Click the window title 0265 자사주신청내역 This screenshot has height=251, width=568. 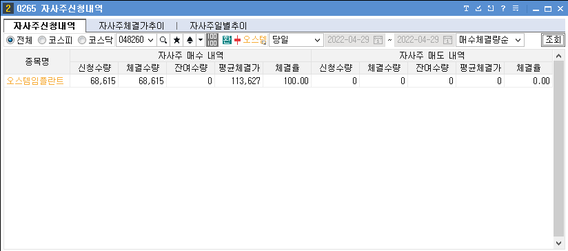(x=60, y=9)
